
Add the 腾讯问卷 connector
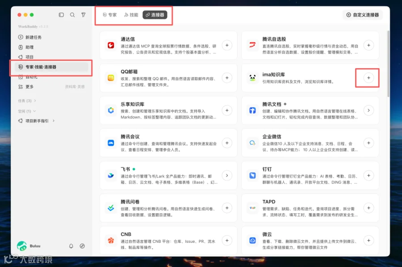tap(227, 208)
